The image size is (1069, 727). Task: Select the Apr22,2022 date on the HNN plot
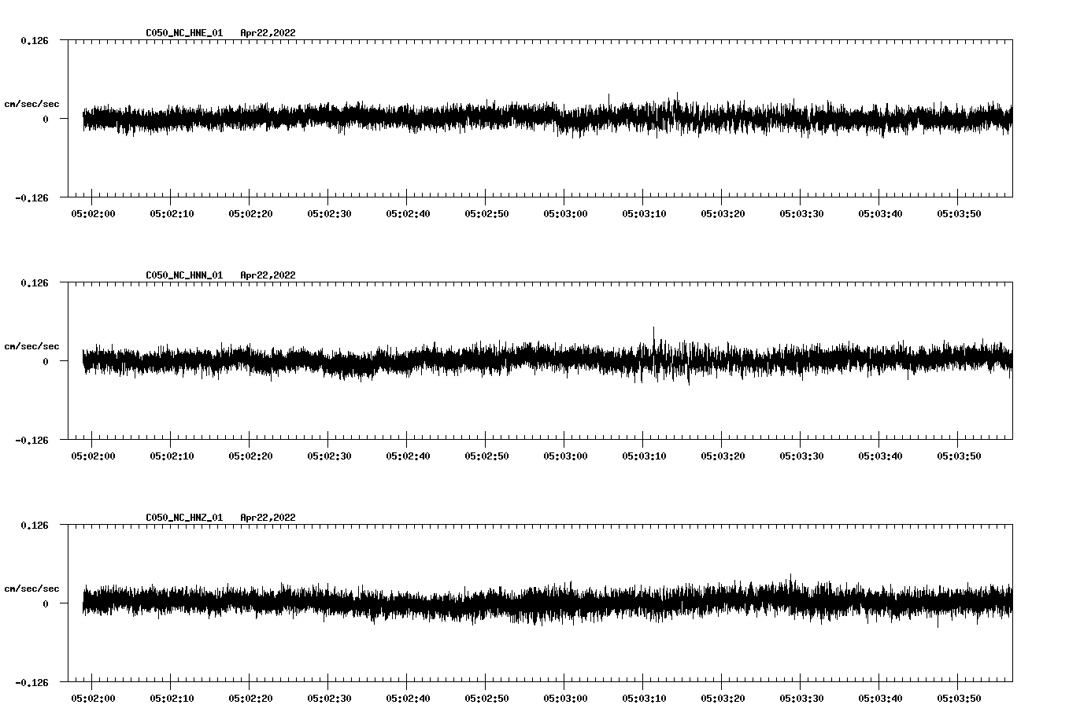coord(268,275)
